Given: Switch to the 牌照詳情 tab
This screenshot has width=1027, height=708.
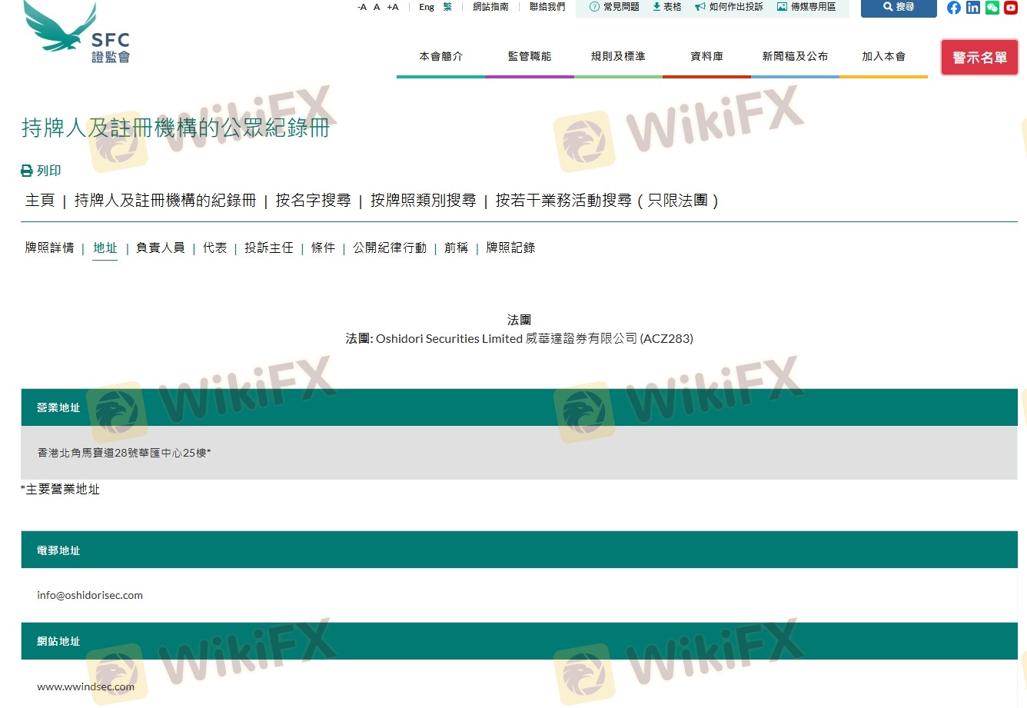Looking at the screenshot, I should (49, 248).
